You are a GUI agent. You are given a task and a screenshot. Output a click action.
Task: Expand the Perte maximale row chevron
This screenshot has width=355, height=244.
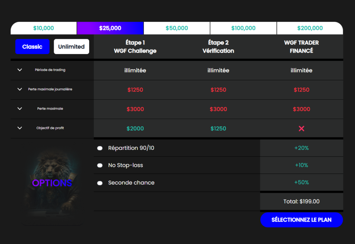pos(20,109)
